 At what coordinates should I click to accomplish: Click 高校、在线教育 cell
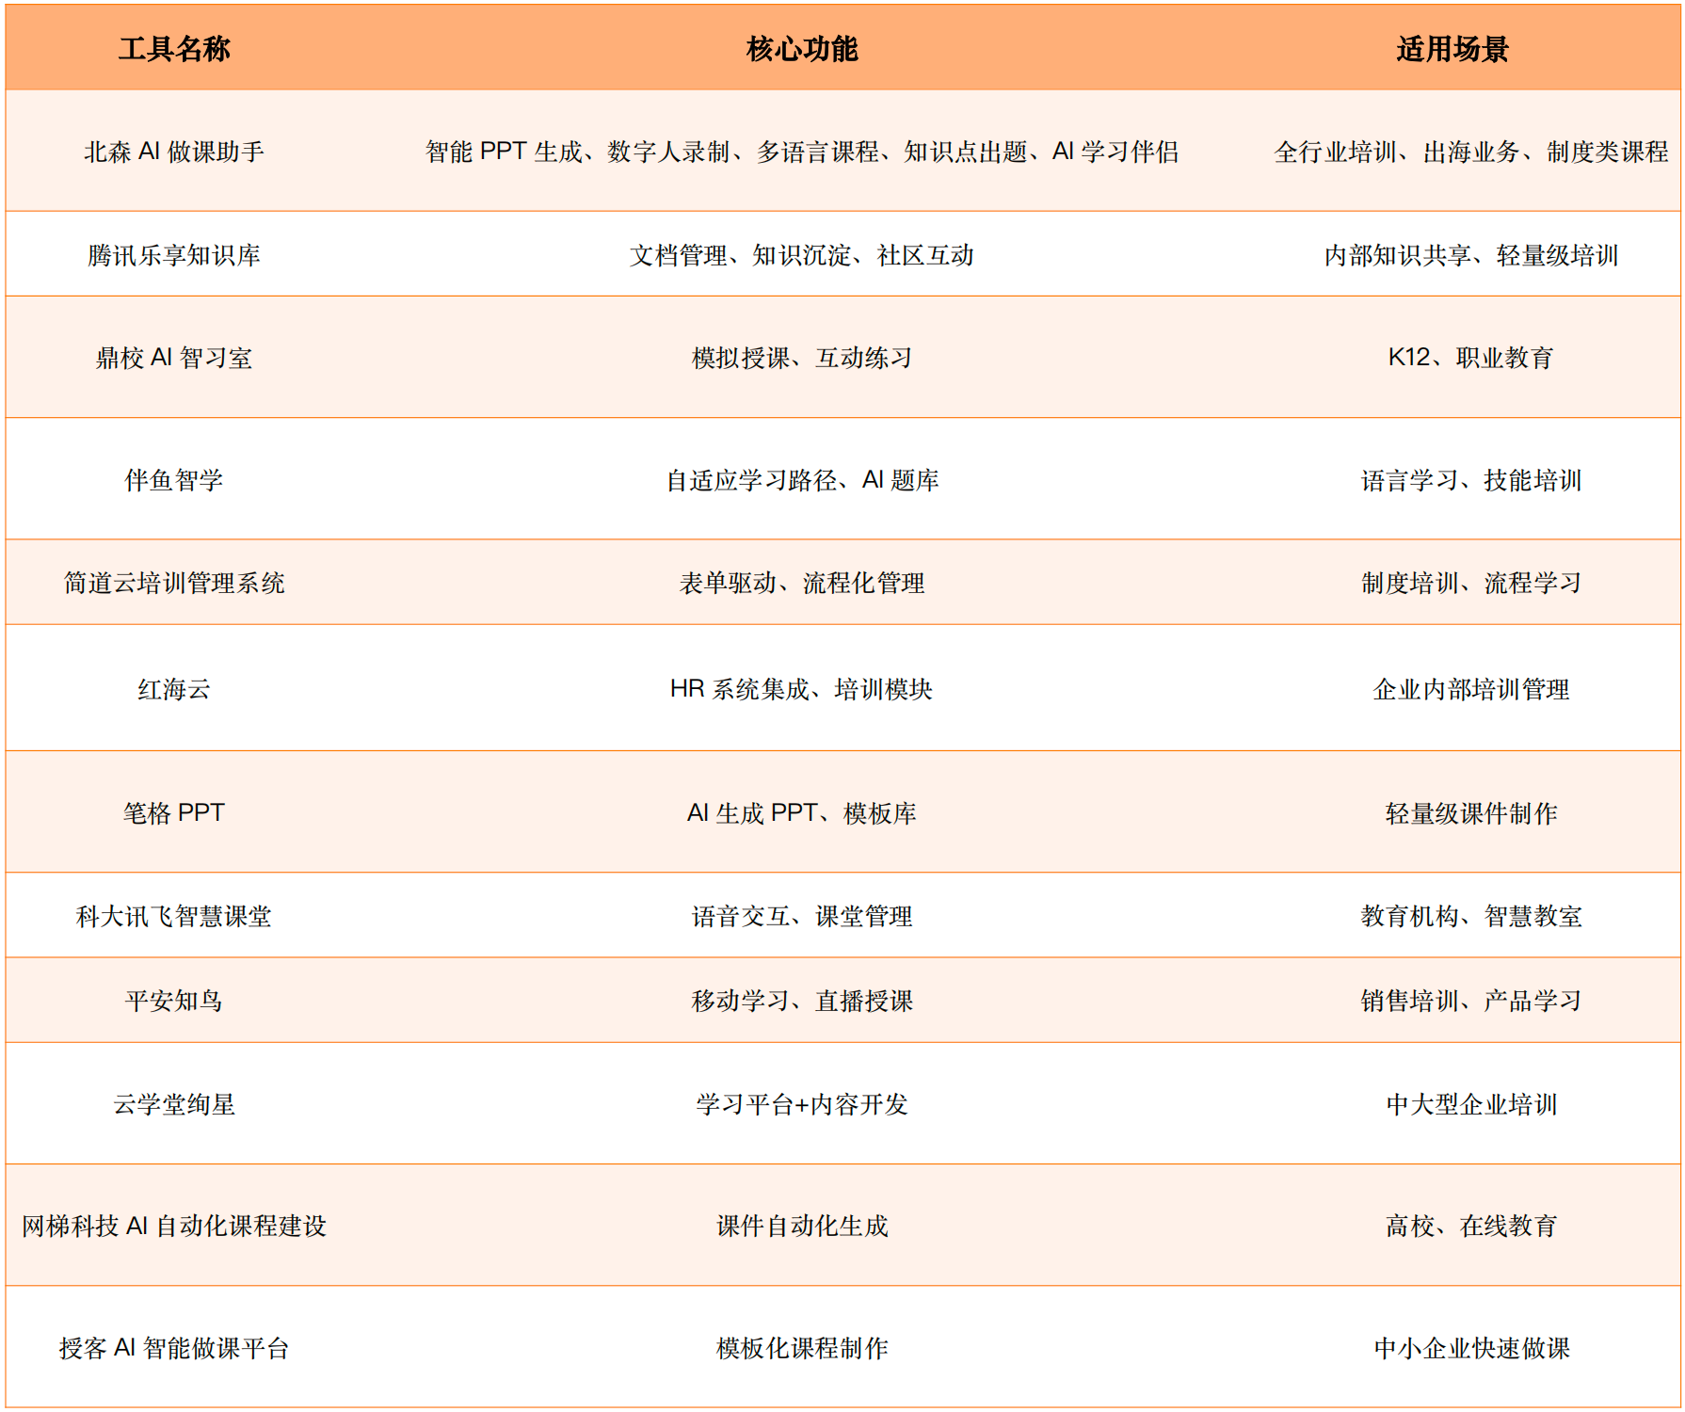click(x=1470, y=1226)
